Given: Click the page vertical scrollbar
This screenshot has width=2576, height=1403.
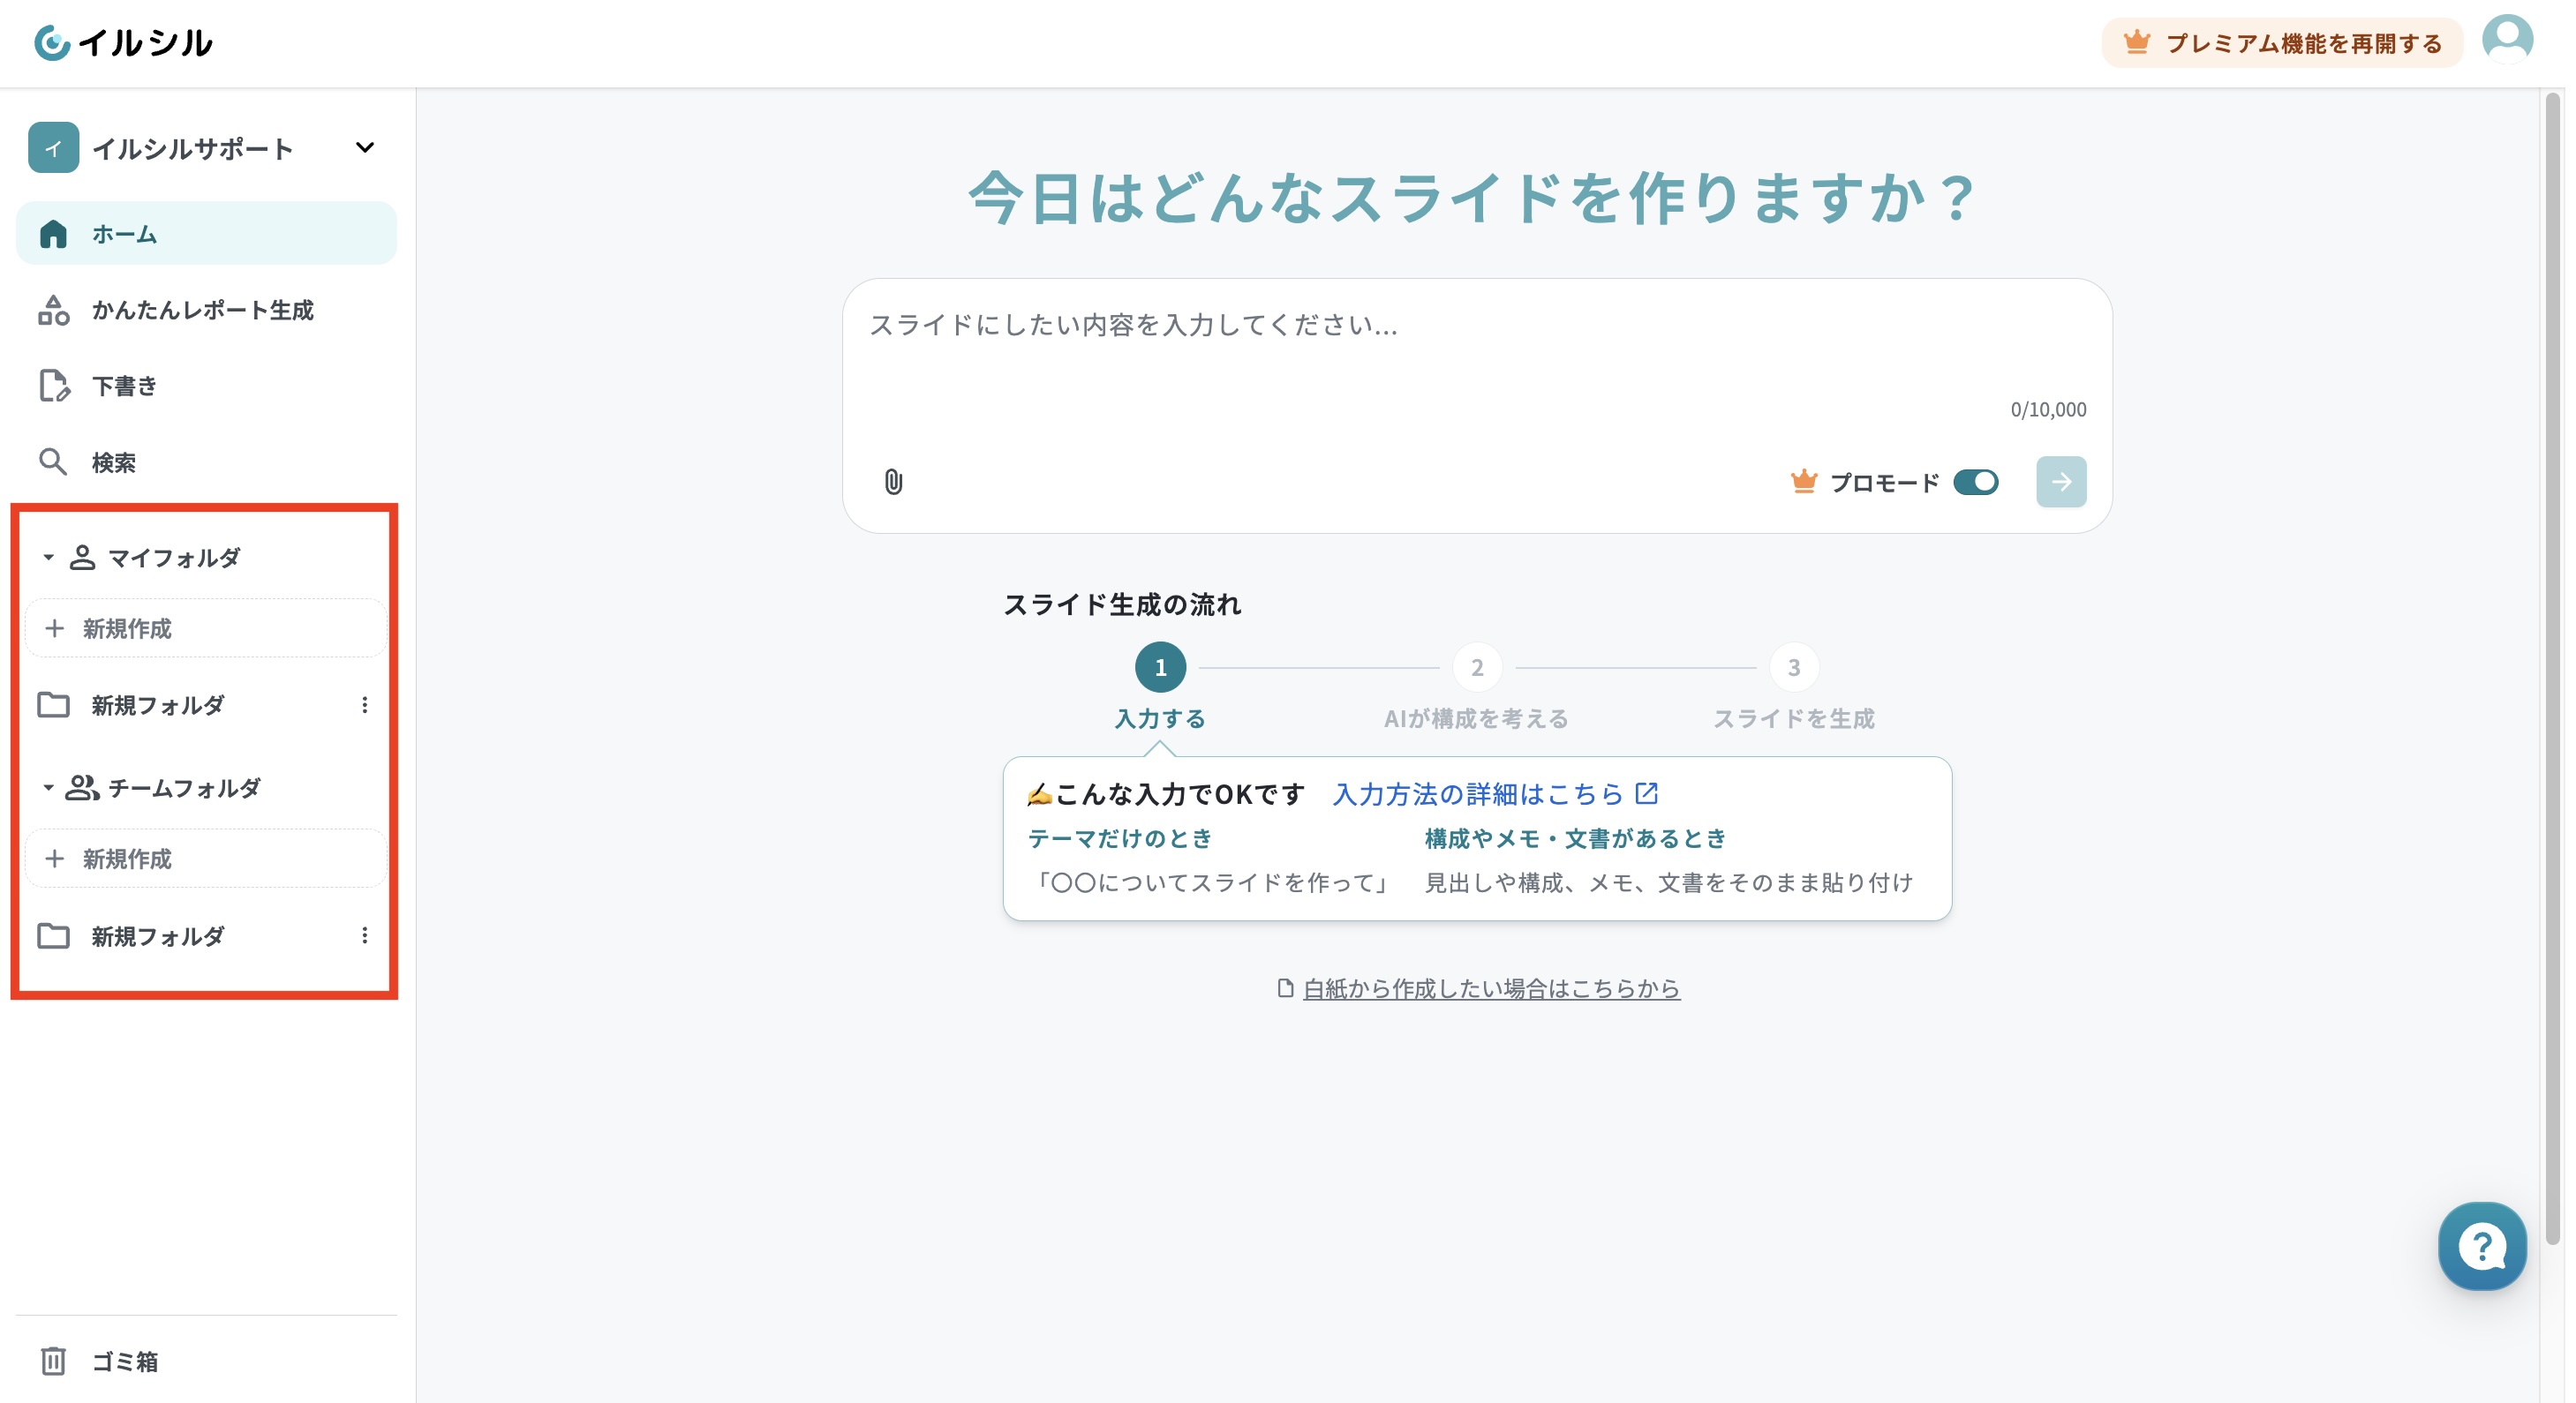Looking at the screenshot, I should [2553, 667].
